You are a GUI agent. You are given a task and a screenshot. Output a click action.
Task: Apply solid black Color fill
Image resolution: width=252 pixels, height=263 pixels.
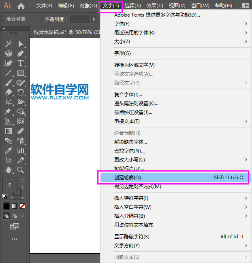6,206
